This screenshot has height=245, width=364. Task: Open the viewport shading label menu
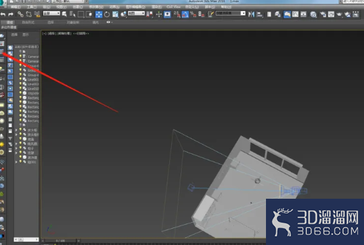pyautogui.click(x=64, y=34)
